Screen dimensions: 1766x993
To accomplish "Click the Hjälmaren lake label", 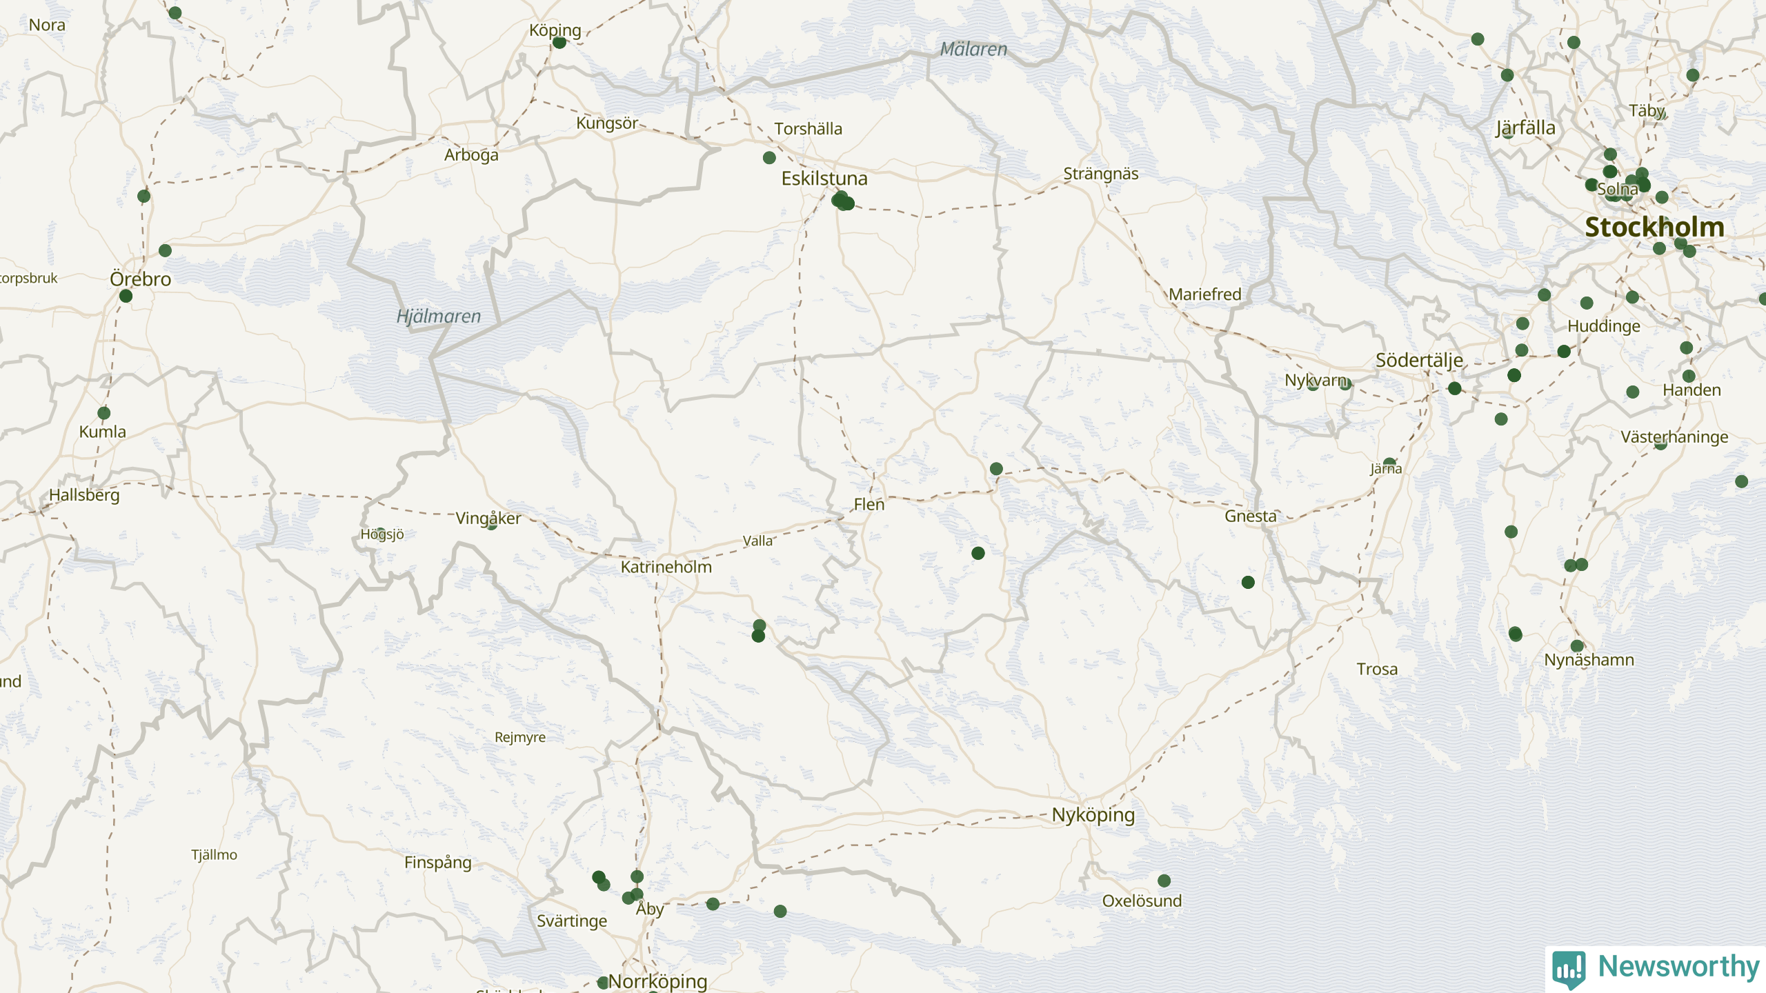I will pos(439,317).
